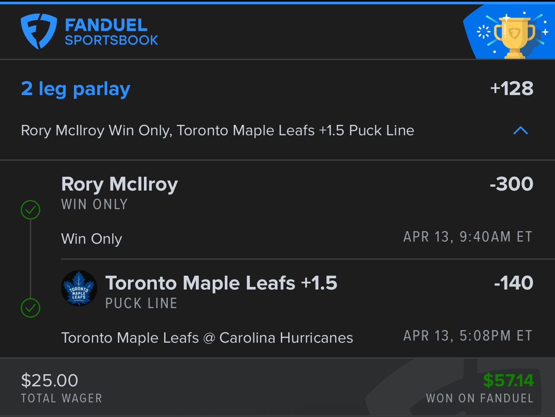Click the green checkmark beside Maple Leafs leg
Screen dimensions: 555x417
31,308
